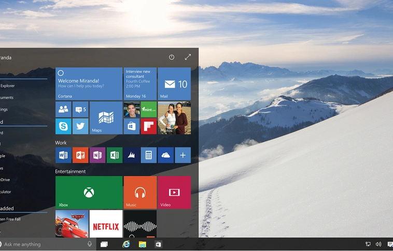This screenshot has height=251, width=393.
Task: Launch Word from the Work group
Action: pos(63,155)
